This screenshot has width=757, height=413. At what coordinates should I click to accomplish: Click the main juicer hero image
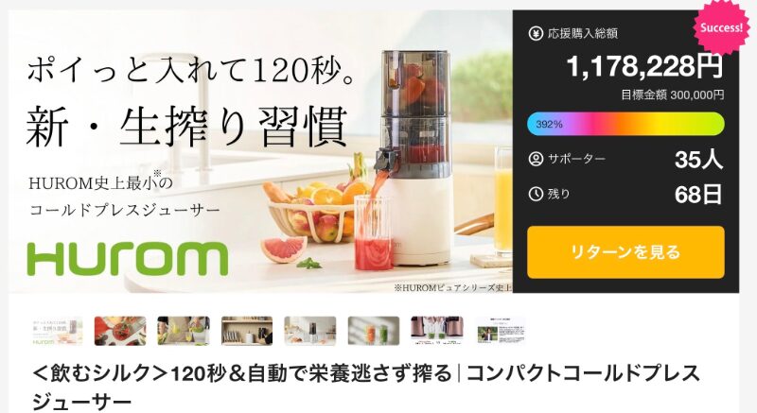(x=261, y=151)
